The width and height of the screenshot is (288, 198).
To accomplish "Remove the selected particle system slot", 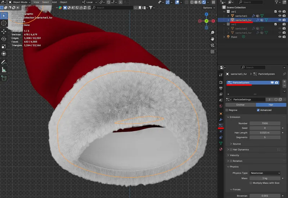I will tap(284, 86).
